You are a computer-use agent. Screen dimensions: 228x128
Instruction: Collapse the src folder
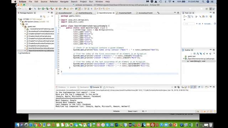click(x=21, y=24)
